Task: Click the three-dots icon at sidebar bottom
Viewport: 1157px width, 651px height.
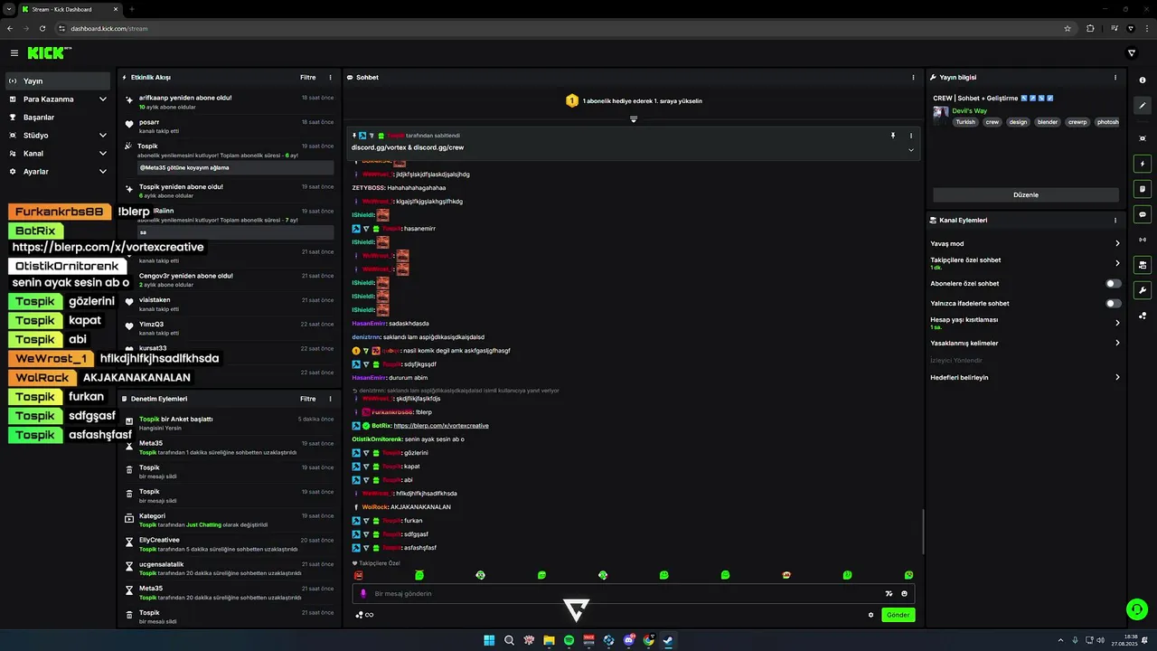Action: coord(1143,316)
